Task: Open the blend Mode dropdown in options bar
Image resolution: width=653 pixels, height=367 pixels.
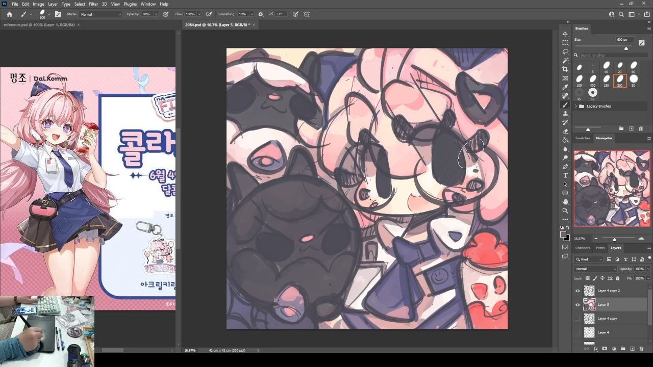Action: point(101,14)
